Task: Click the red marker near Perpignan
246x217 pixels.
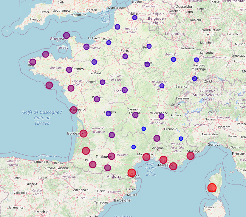Action: (x=132, y=173)
